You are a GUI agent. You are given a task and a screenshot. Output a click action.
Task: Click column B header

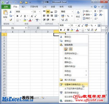coord(24,32)
